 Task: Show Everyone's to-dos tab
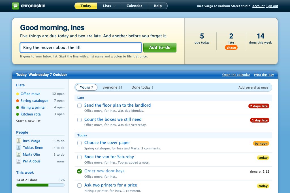coord(112,87)
